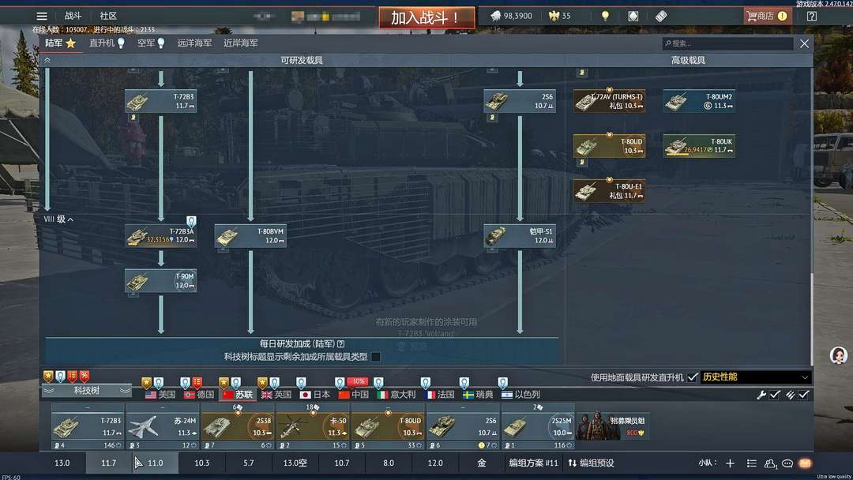This screenshot has height=480, width=853.
Task: Open the chat bubble icon
Action: click(787, 463)
